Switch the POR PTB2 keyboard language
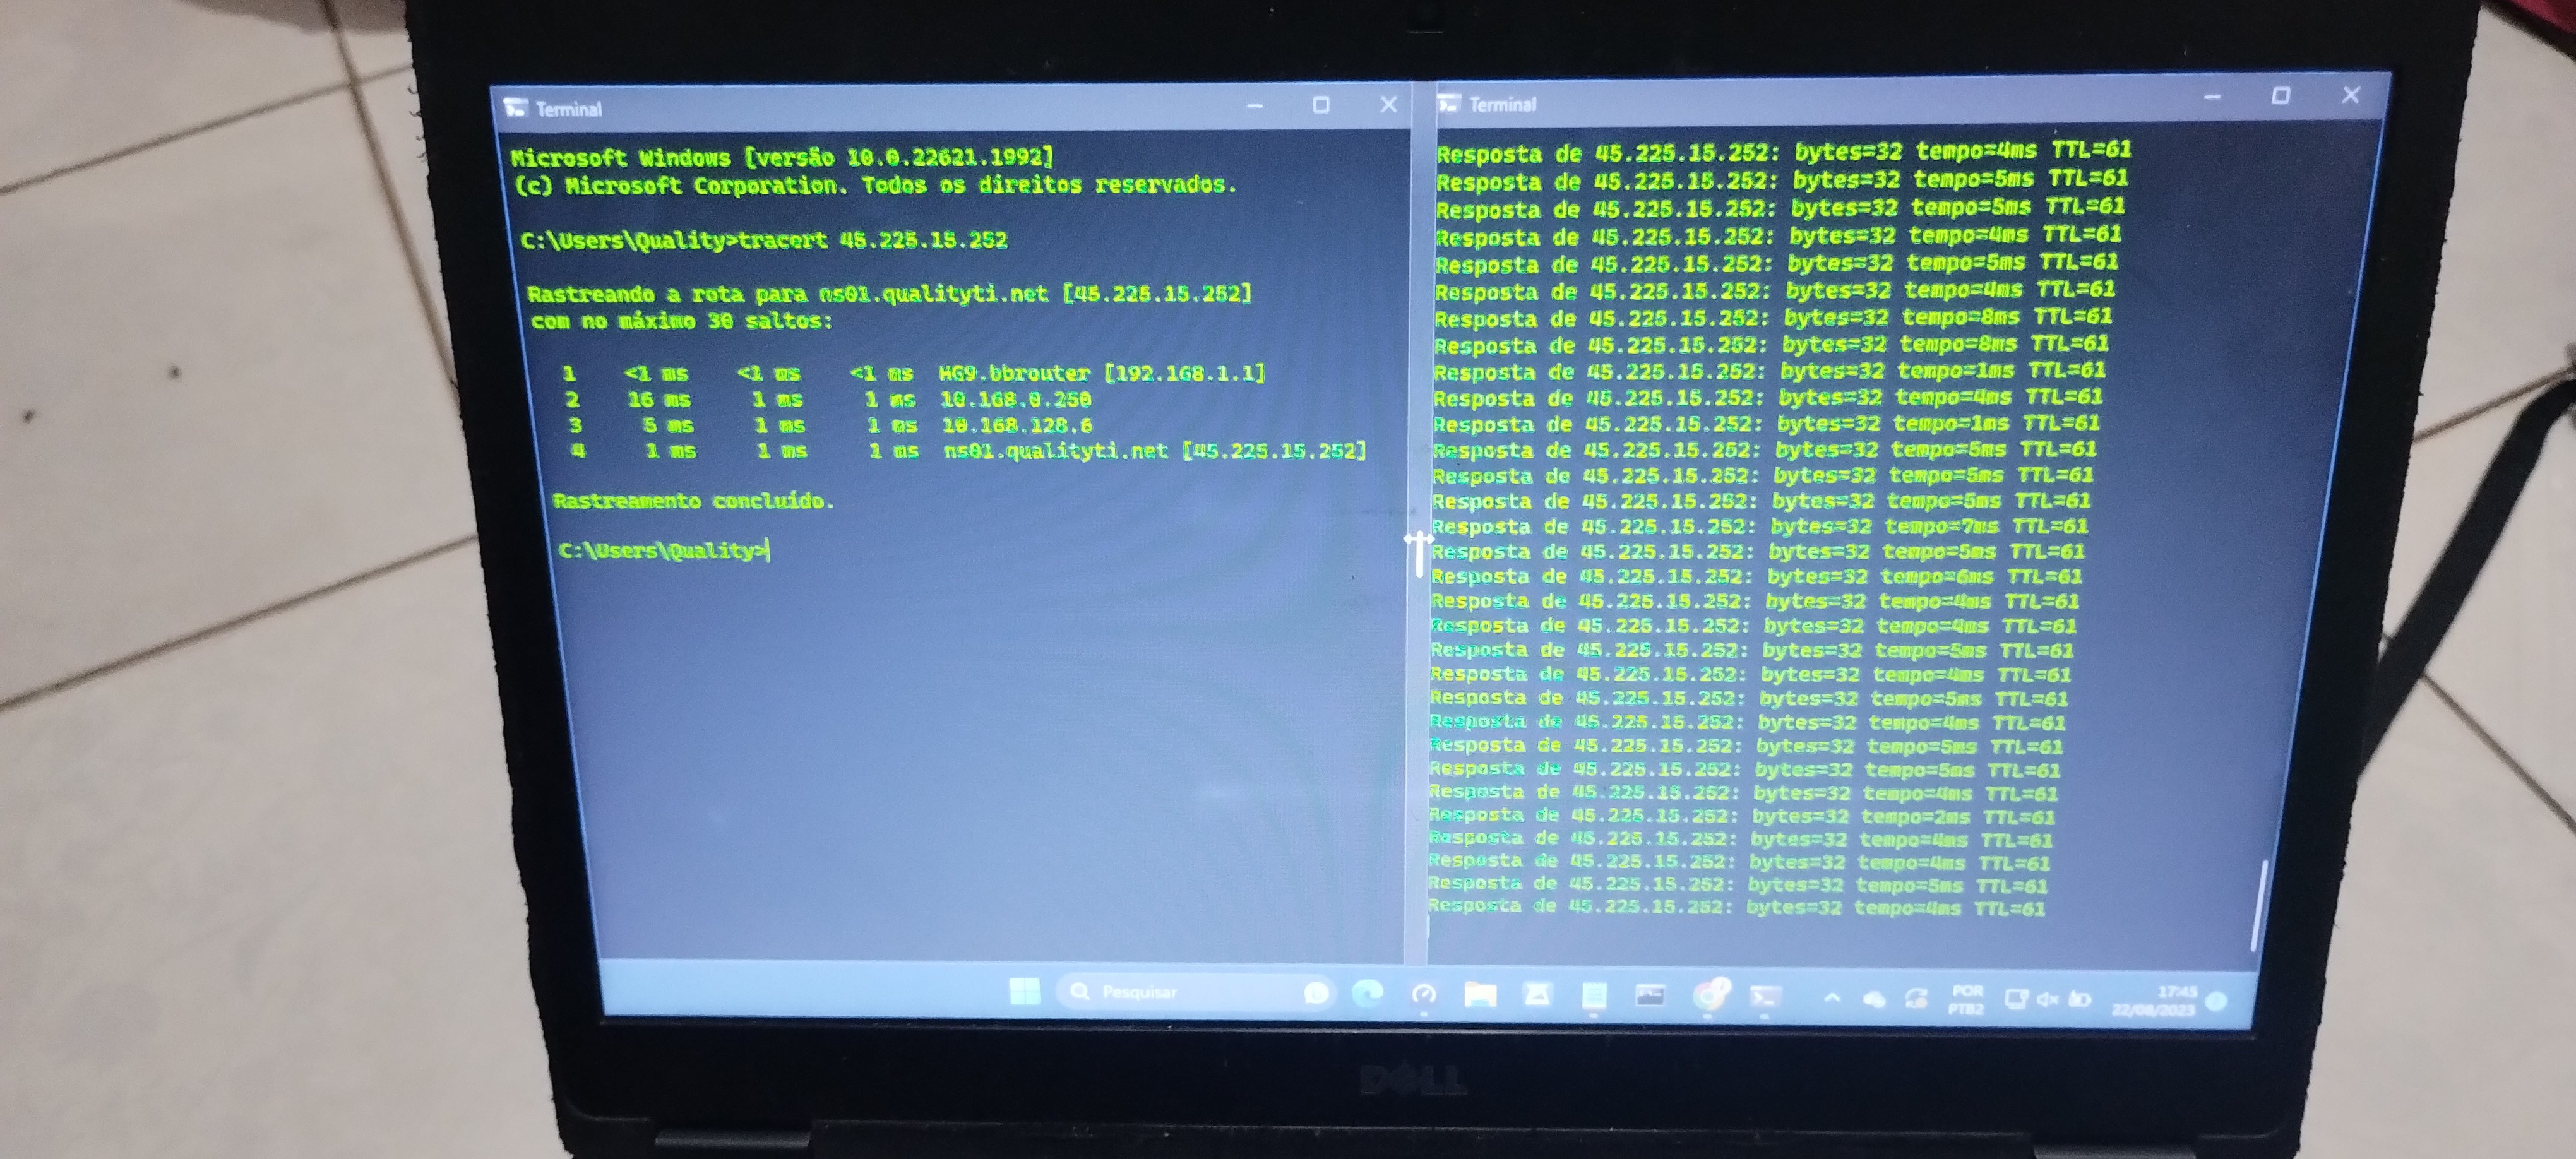2576x1159 pixels. pyautogui.click(x=1966, y=999)
